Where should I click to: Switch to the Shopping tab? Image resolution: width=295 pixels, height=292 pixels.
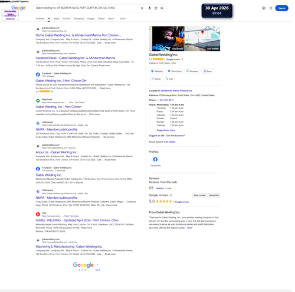click(78, 18)
